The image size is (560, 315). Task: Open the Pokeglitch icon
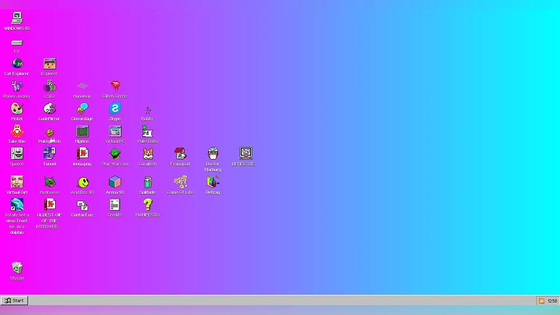(49, 133)
